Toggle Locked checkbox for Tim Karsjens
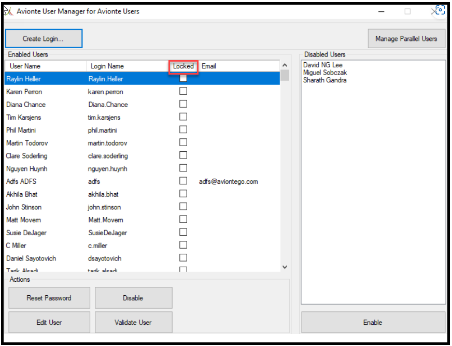452x346 pixels. [x=183, y=117]
